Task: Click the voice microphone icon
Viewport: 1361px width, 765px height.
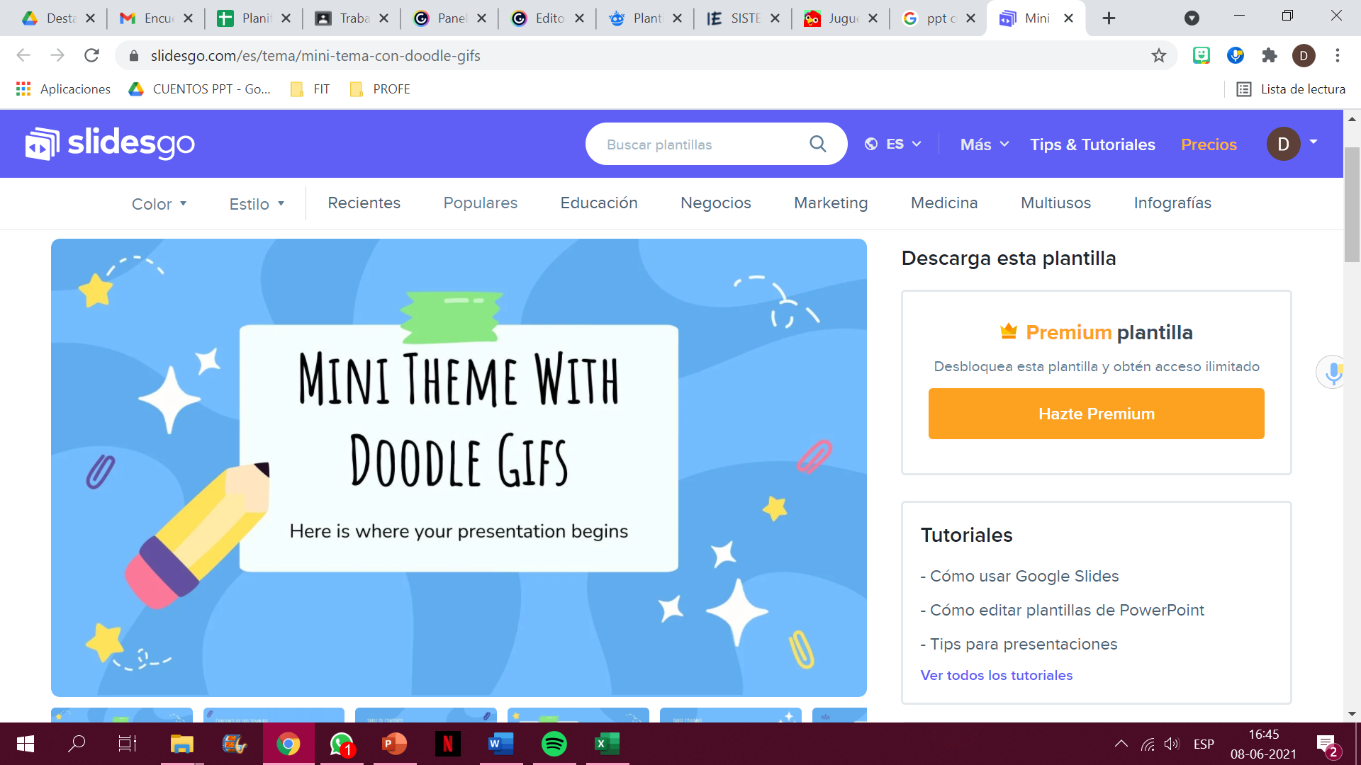Action: (x=1333, y=372)
